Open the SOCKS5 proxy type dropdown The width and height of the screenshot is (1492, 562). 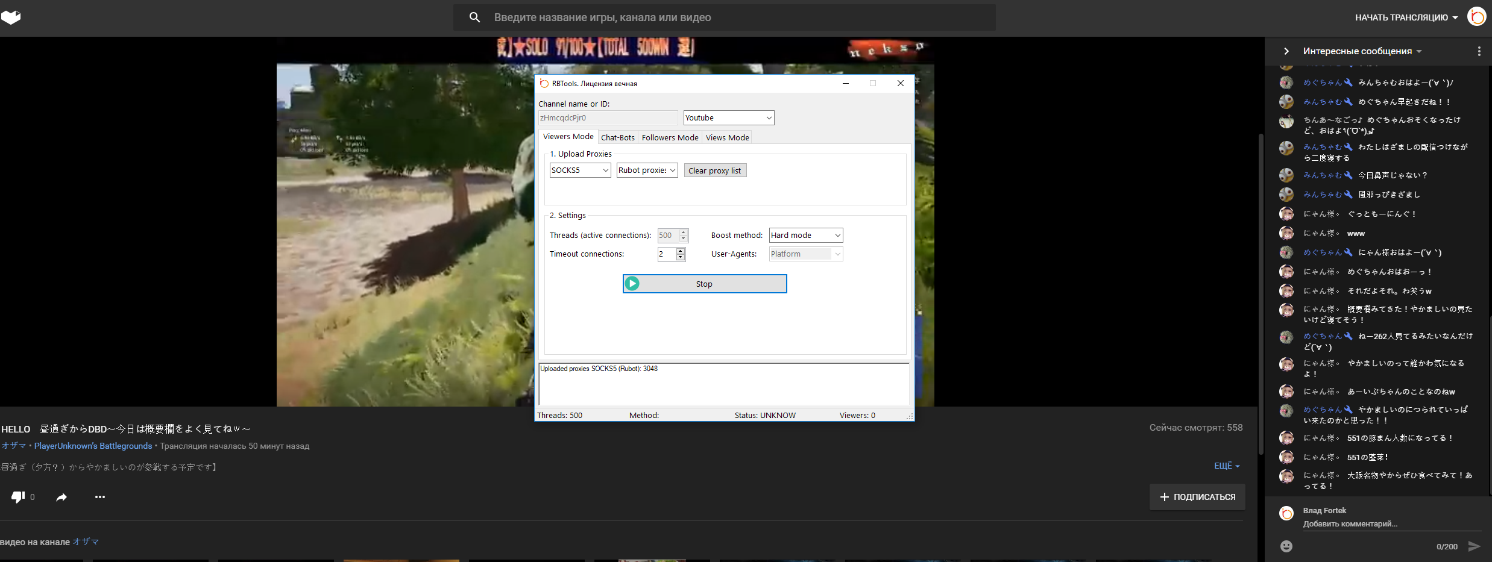coord(580,170)
